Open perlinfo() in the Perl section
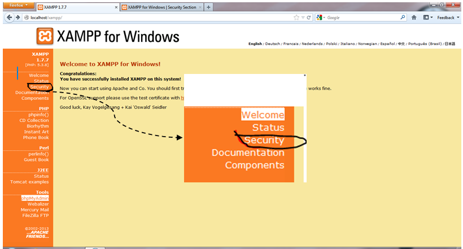 (x=39, y=154)
